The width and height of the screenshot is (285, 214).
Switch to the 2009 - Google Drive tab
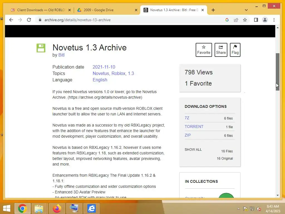pos(99,10)
